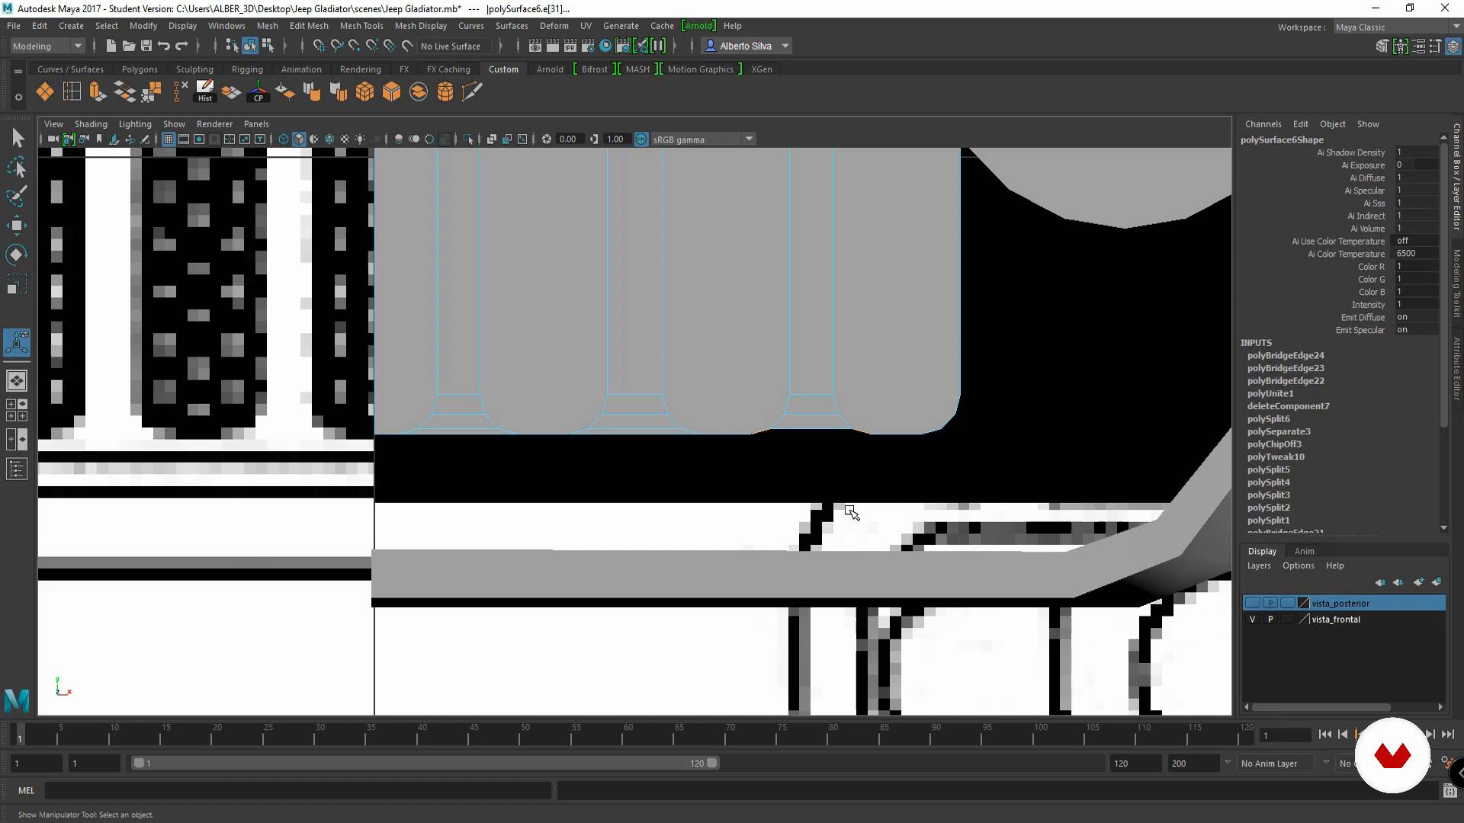This screenshot has width=1464, height=823.
Task: Expand the sRGB gamma view transform dropdown
Action: [x=749, y=139]
